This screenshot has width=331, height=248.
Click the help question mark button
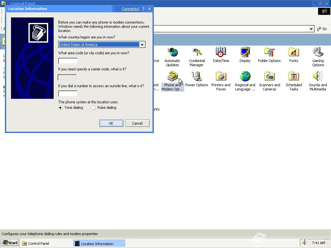(143, 9)
